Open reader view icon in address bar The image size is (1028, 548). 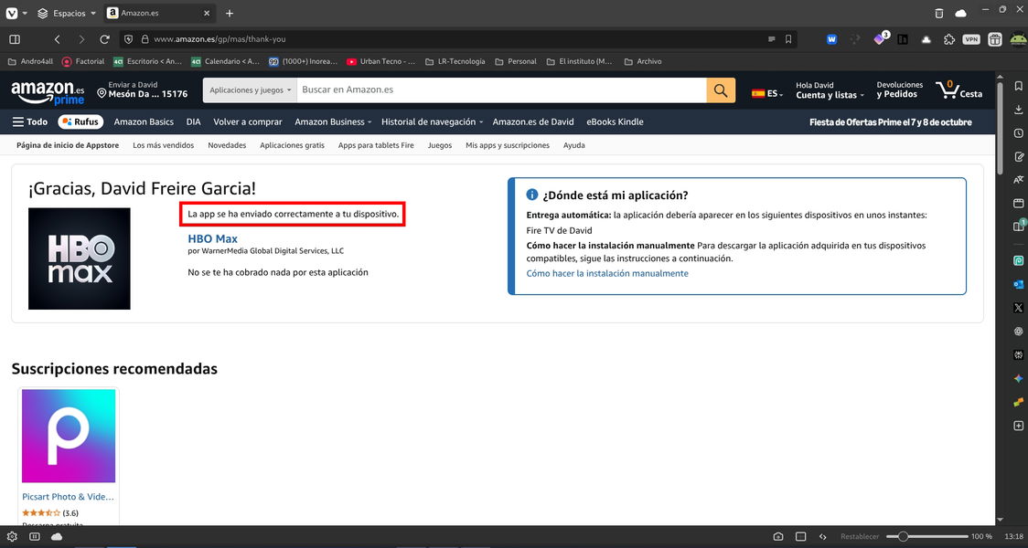(x=772, y=39)
